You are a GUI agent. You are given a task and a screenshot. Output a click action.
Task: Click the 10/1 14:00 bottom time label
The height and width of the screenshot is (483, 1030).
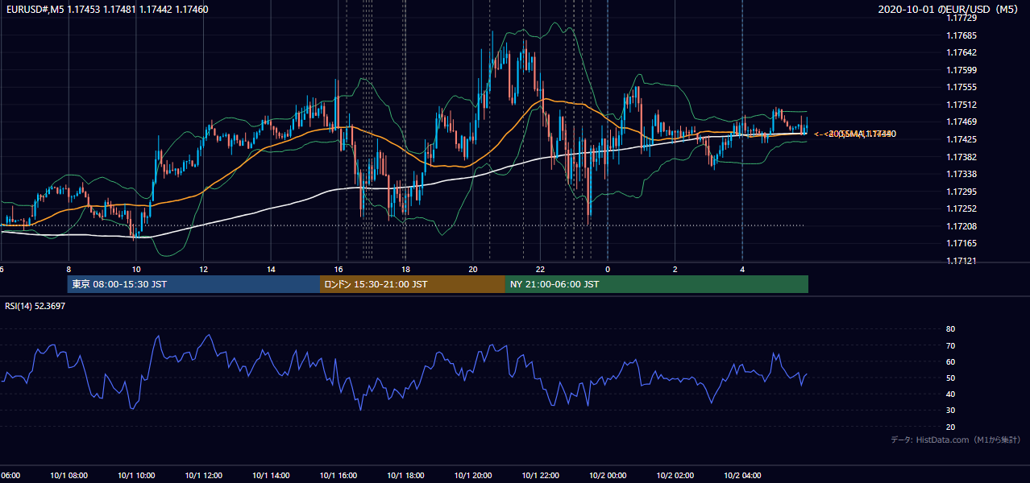pos(271,476)
